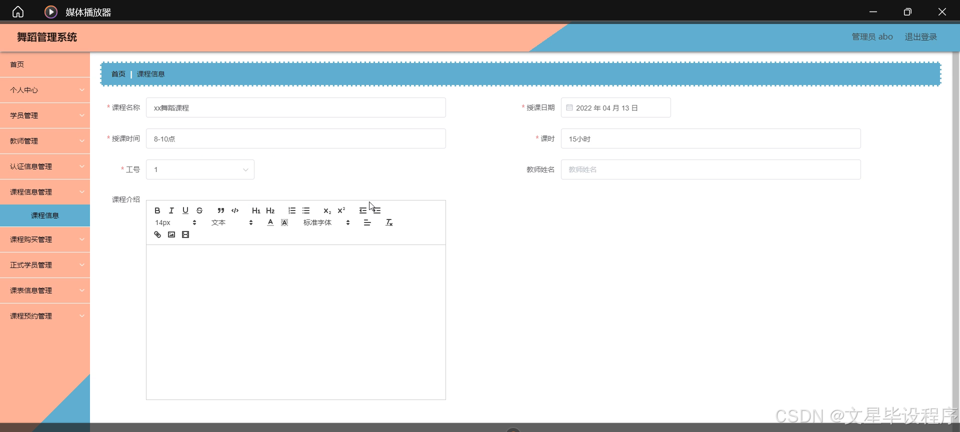
Task: Open the 工号 dropdown showing 1
Action: (200, 169)
